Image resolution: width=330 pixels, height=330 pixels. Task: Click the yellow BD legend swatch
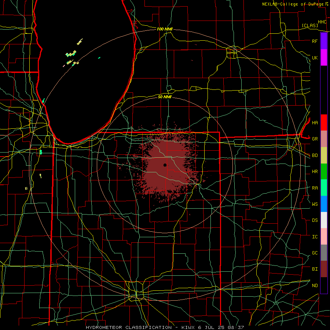pyautogui.click(x=324, y=155)
